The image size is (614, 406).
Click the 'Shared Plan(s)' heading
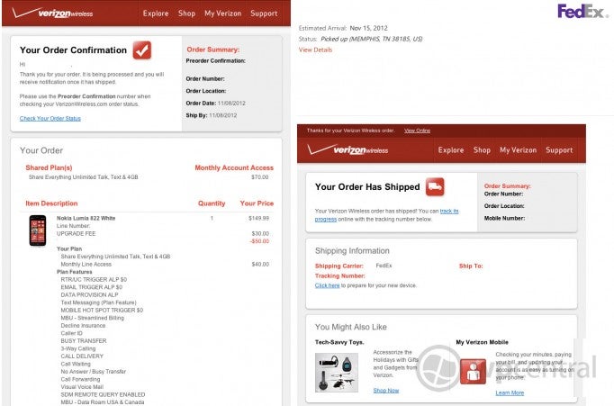click(49, 167)
